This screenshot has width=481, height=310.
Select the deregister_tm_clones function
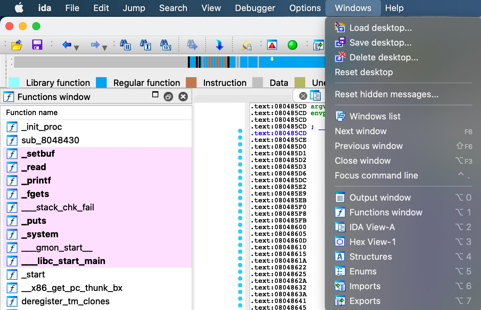point(96,301)
